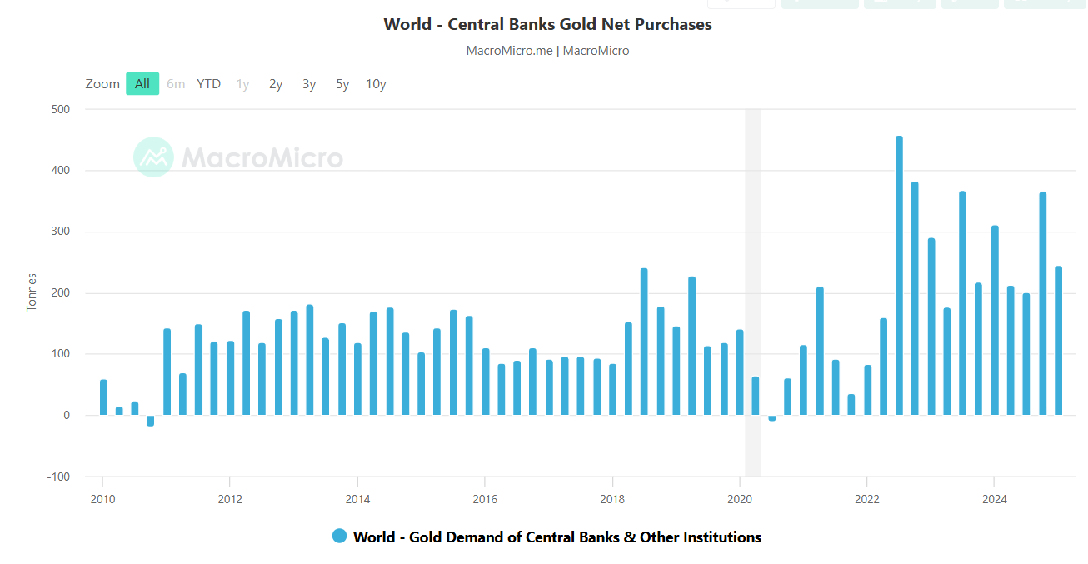Click the 2014 x-axis label
The width and height of the screenshot is (1088, 564).
click(x=357, y=500)
